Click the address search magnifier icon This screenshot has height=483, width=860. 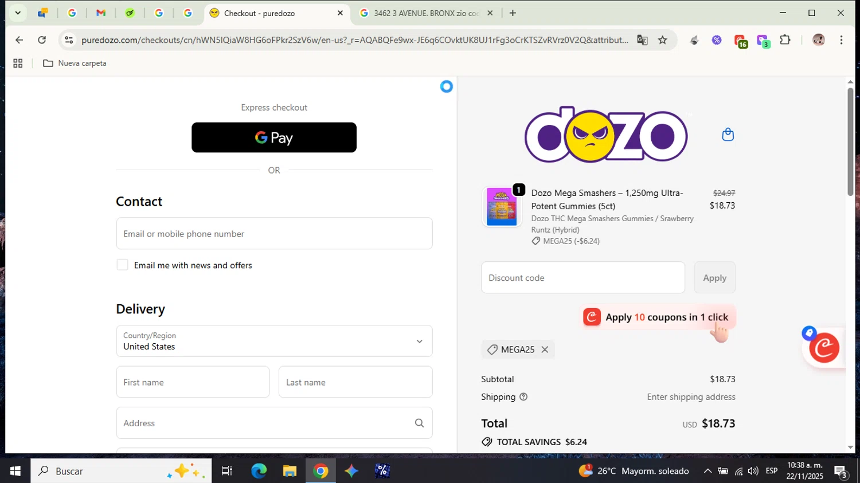click(419, 423)
